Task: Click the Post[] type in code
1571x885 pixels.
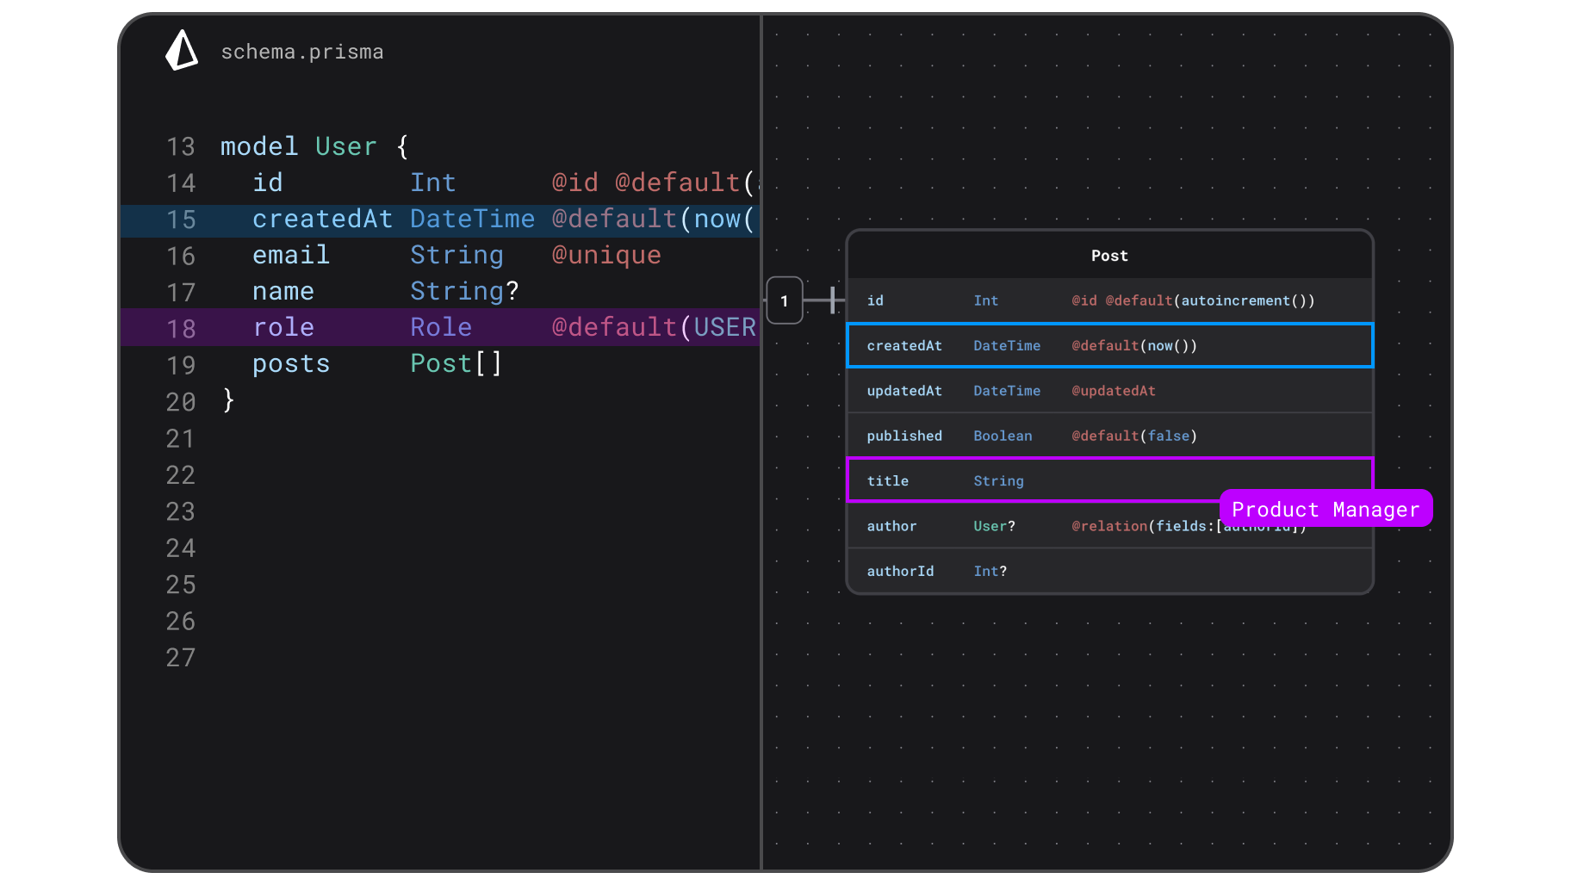Action: [x=456, y=363]
